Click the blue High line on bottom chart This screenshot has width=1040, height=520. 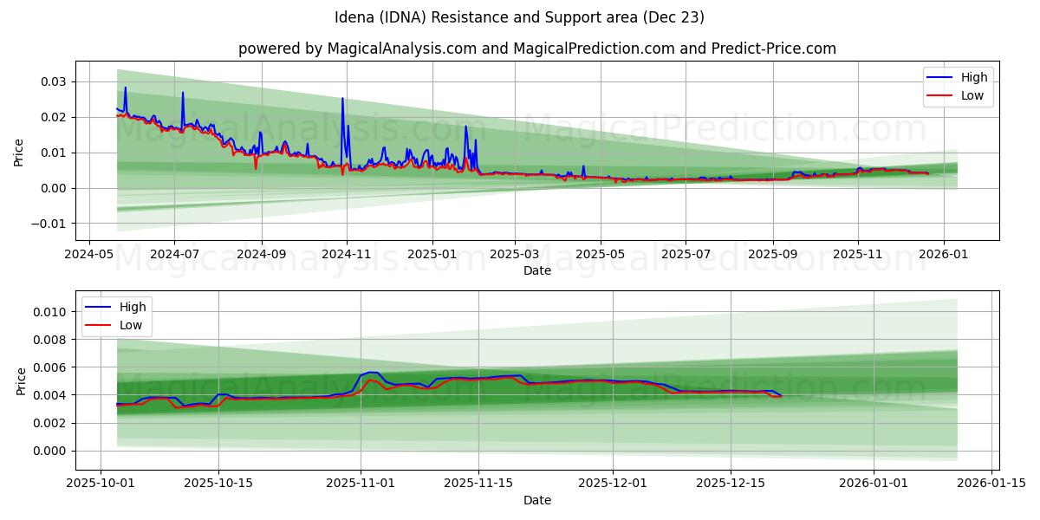tap(373, 371)
